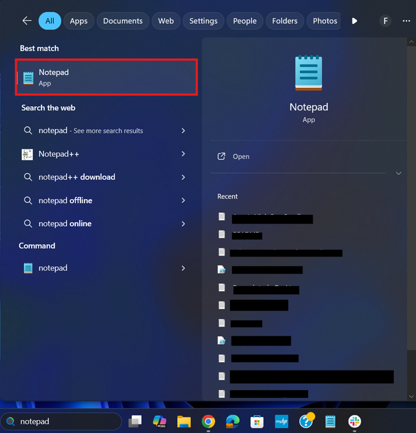
Task: Expand more actions with the down chevron
Action: tap(398, 173)
